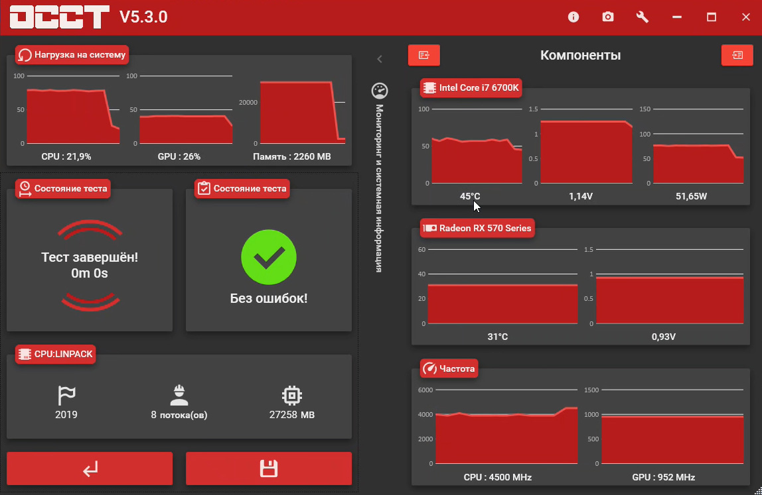The image size is (762, 495).
Task: Minimize the OCCT window
Action: [x=677, y=17]
